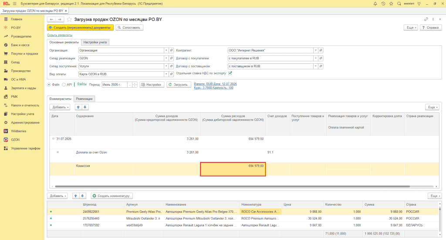Open Управление тарифом section

[26, 148]
